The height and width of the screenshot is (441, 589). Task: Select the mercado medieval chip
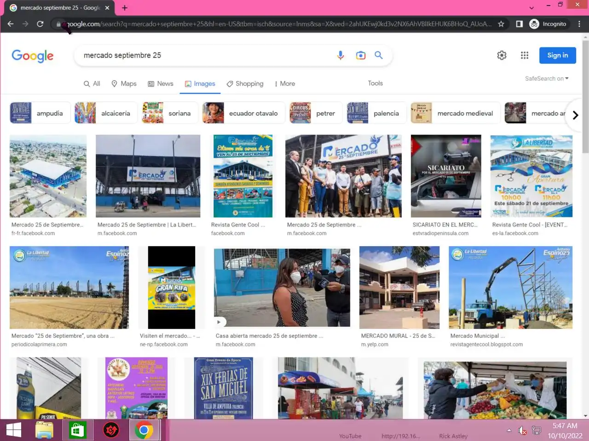click(456, 113)
